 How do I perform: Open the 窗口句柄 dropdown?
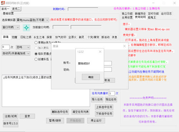[x=11, y=27]
